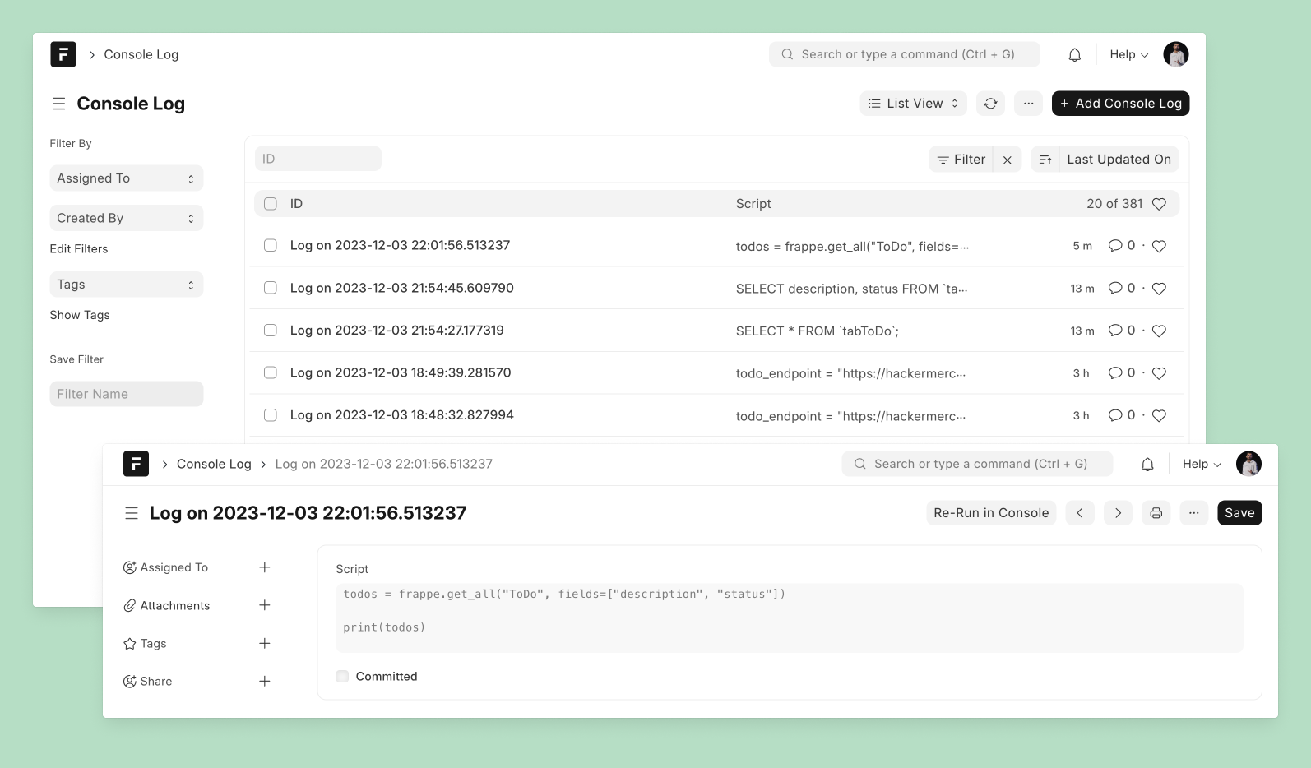Viewport: 1311px width, 768px height.
Task: Click the refresh icon next to List View
Action: pyautogui.click(x=990, y=104)
